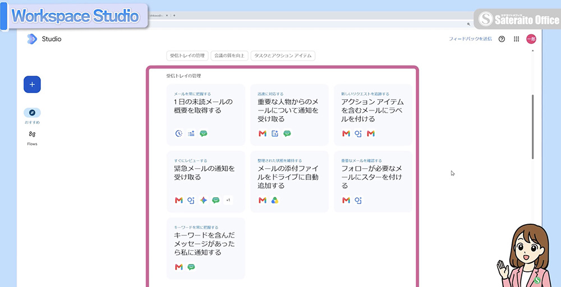Open 1日の未読メールの概要を取得する template
561x287 pixels.
click(206, 115)
